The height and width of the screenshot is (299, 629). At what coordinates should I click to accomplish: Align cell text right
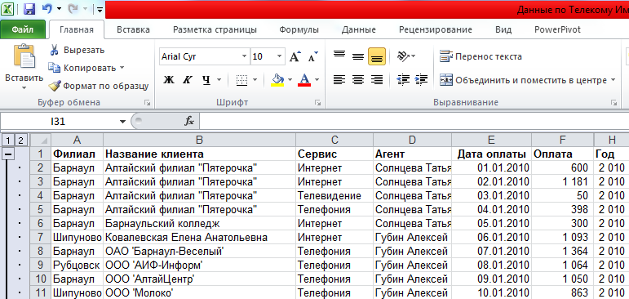pos(377,80)
